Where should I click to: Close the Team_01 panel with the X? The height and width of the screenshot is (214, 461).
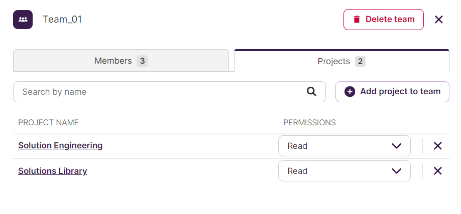coord(439,20)
